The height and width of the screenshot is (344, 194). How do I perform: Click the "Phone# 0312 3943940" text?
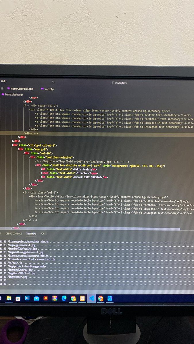tap(88, 177)
